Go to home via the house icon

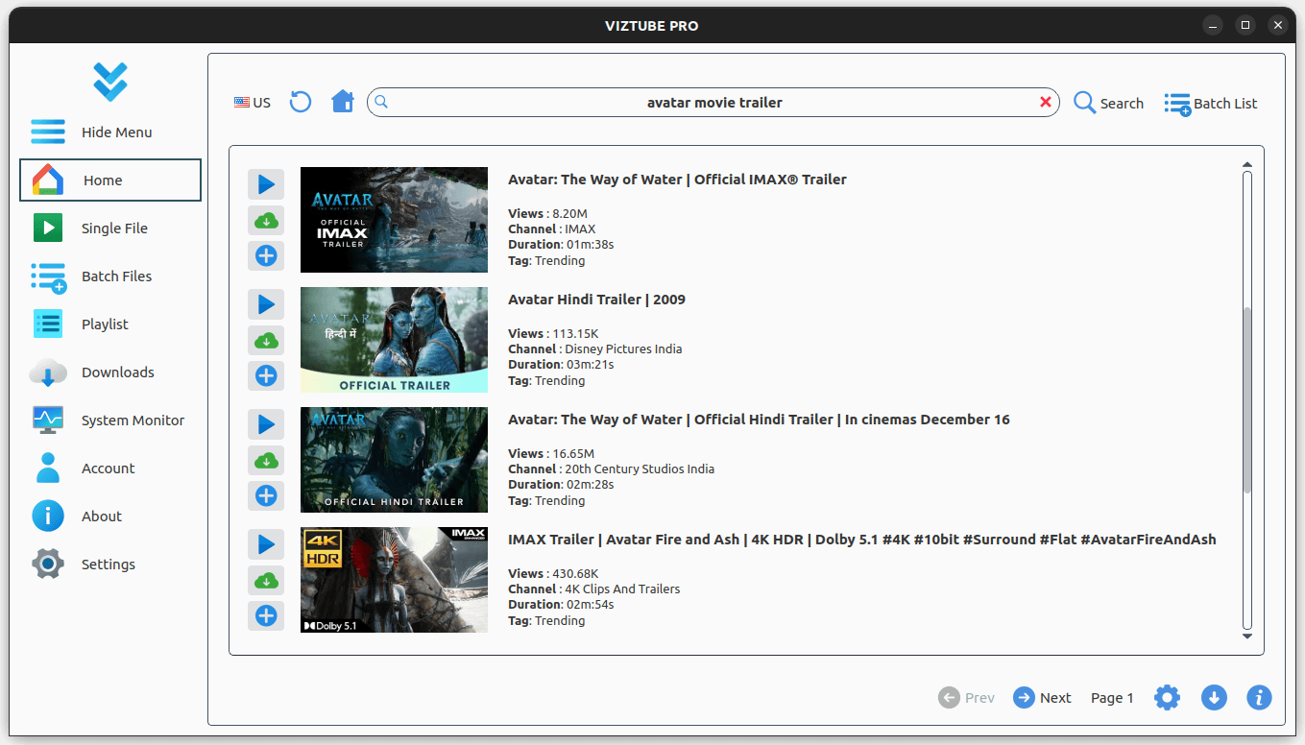(x=343, y=102)
